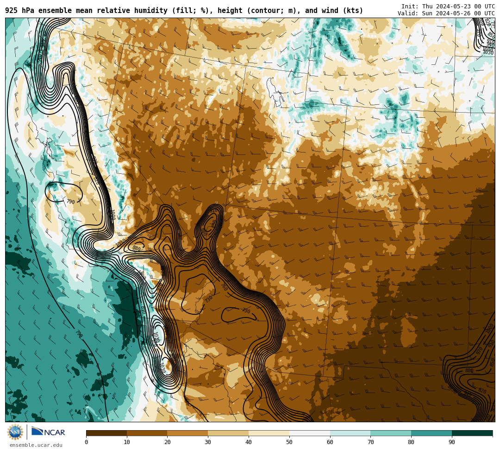This screenshot has width=500, height=451.
Task: Click the 790 label on the offshore Pacific contour
Action: (x=79, y=334)
